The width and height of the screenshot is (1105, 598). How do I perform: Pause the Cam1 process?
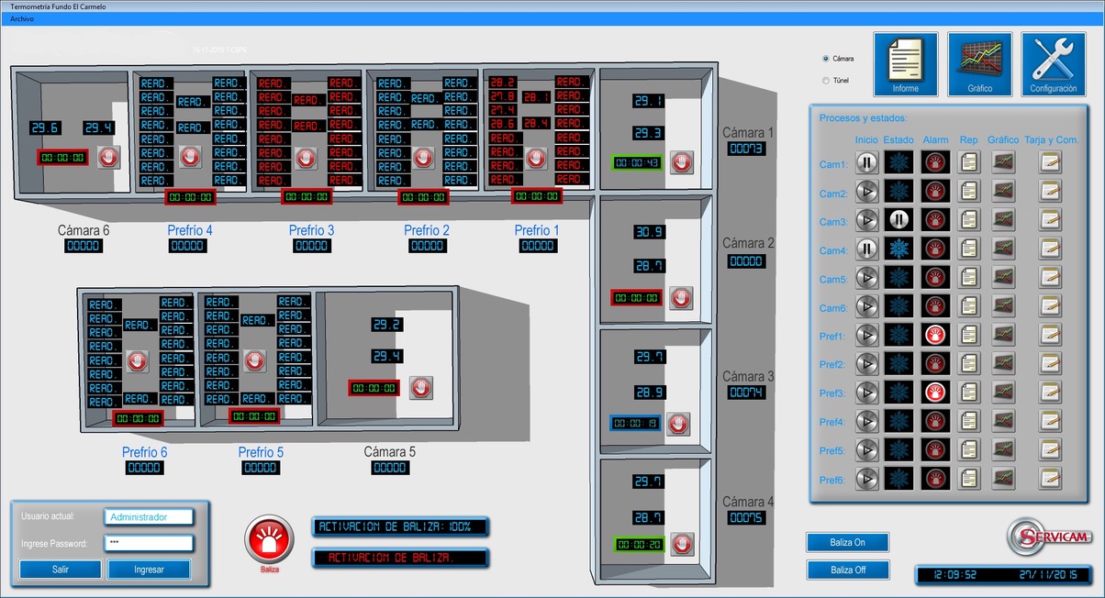866,163
